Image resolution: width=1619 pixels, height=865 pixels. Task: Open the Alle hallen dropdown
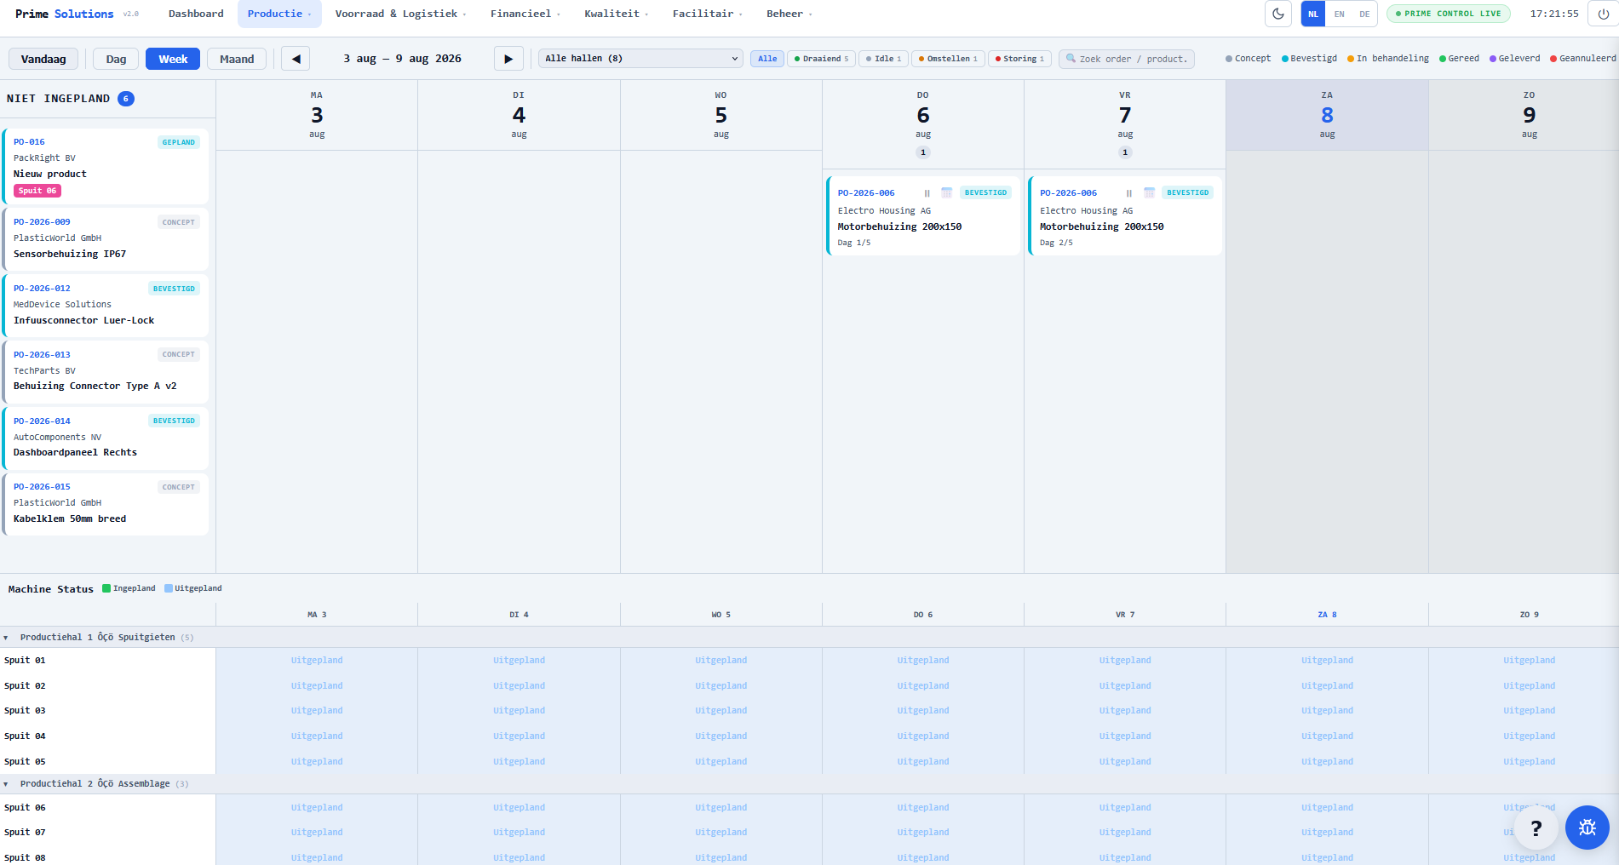640,59
